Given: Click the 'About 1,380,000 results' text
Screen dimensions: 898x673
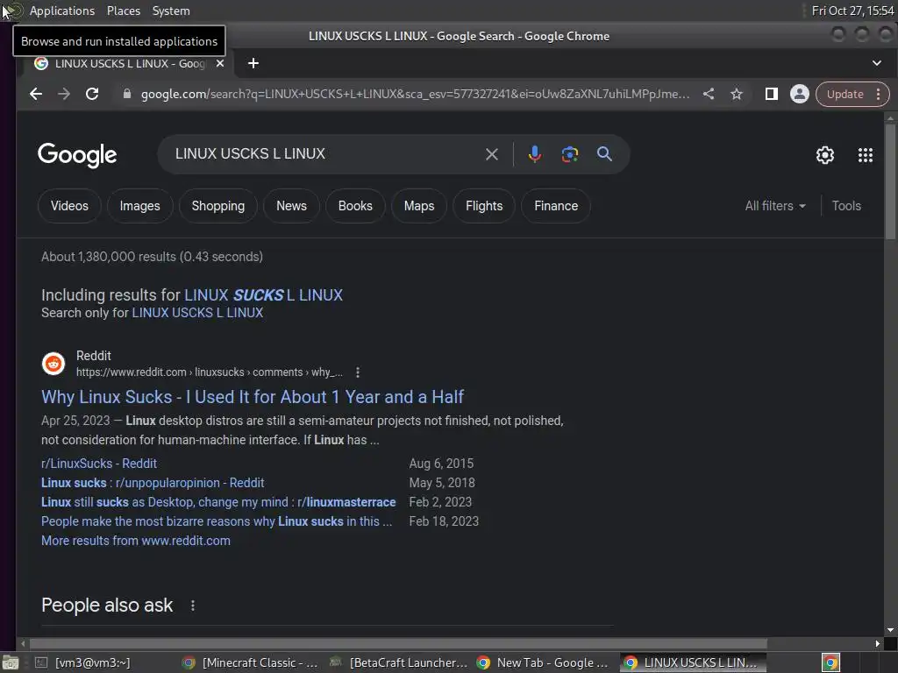Looking at the screenshot, I should click(x=152, y=257).
